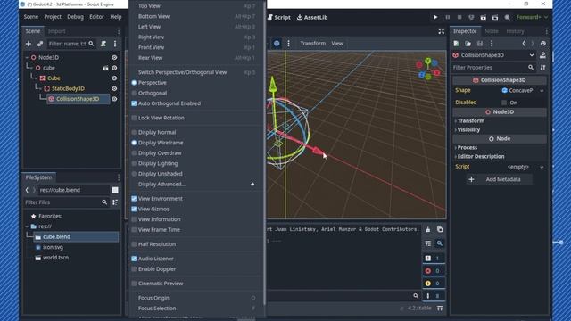This screenshot has width=571, height=321.
Task: Copy output log icon
Action: tap(440, 230)
